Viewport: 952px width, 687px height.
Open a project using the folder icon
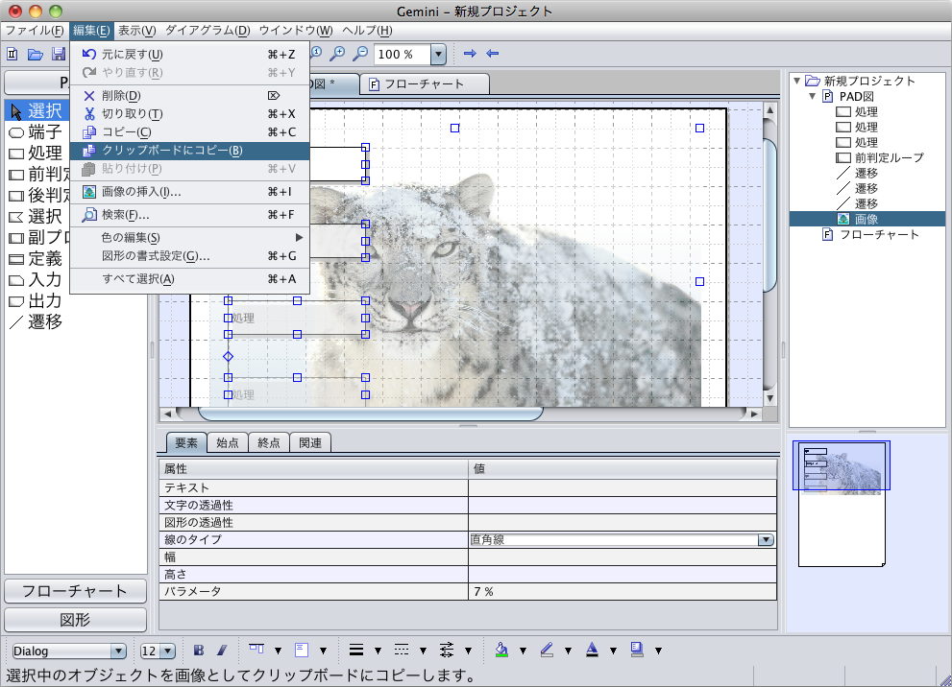click(x=36, y=54)
